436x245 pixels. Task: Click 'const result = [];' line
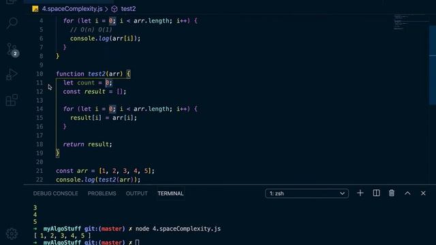(95, 92)
